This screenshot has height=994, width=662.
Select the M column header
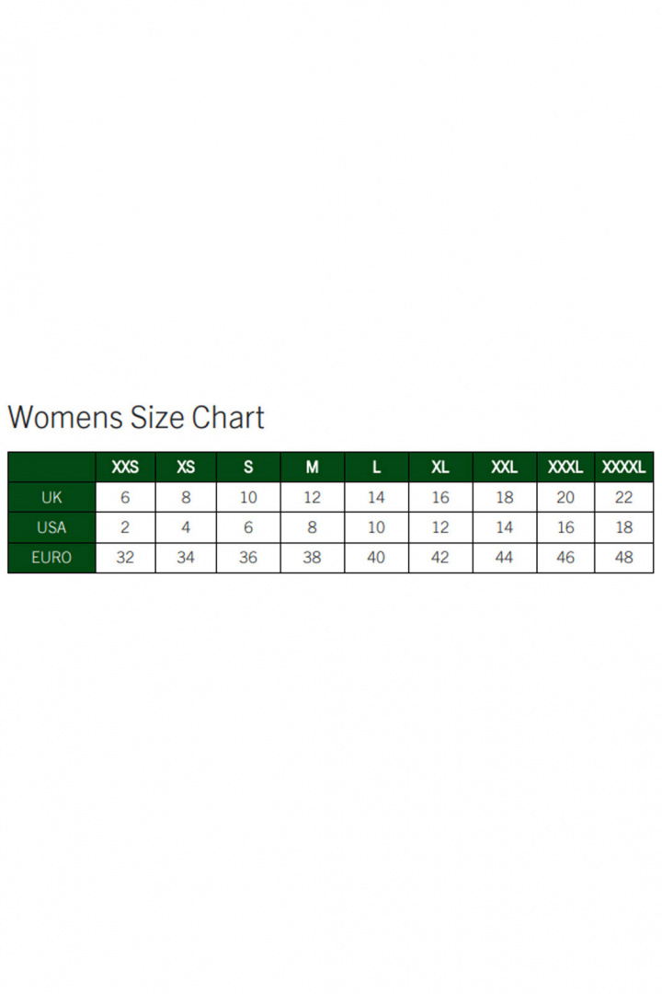[x=313, y=468]
